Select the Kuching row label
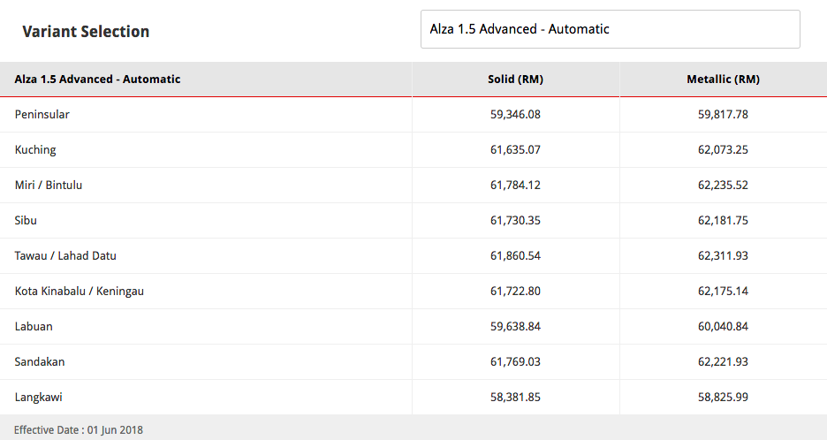 point(35,150)
